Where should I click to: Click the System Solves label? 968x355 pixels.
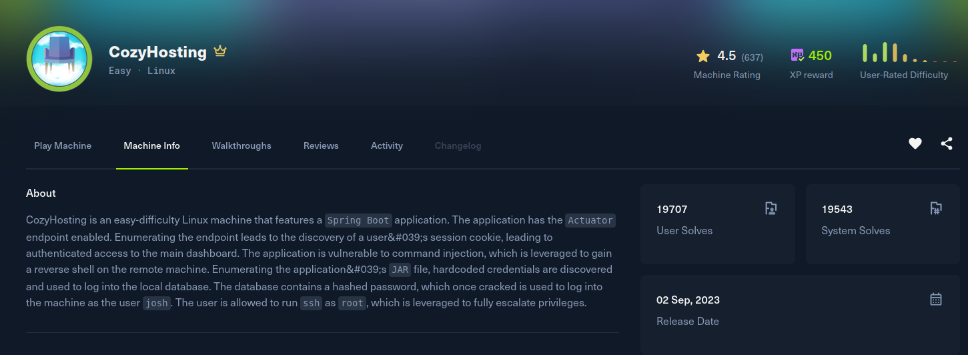(856, 230)
